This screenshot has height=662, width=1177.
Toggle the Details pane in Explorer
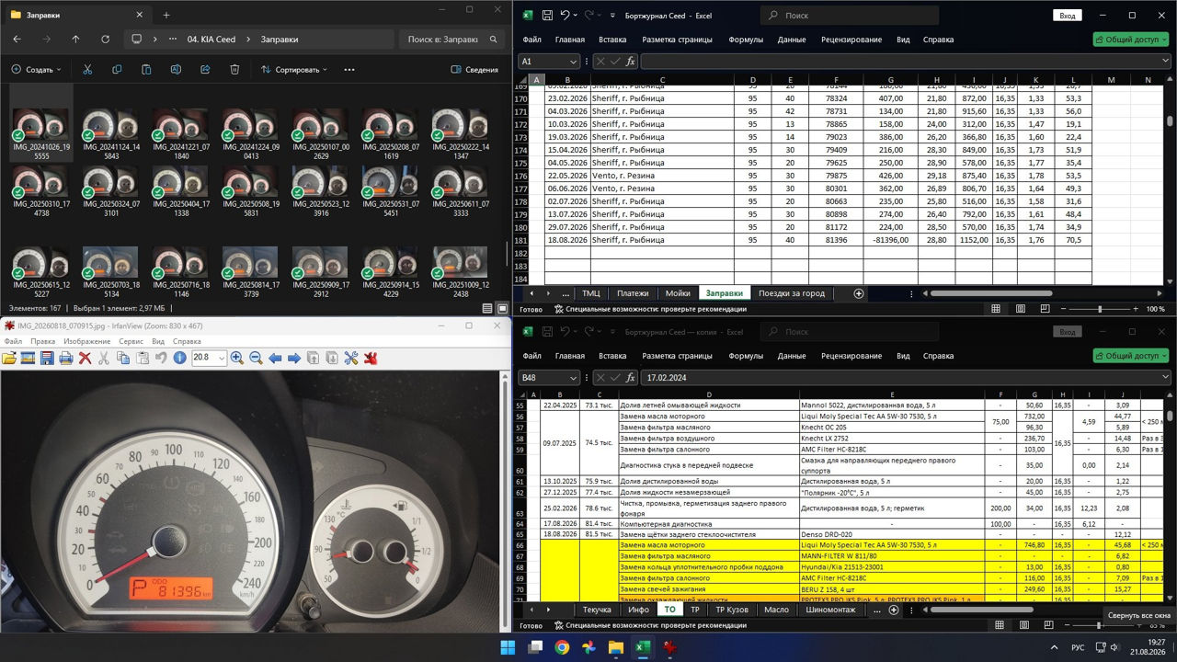pyautogui.click(x=474, y=69)
